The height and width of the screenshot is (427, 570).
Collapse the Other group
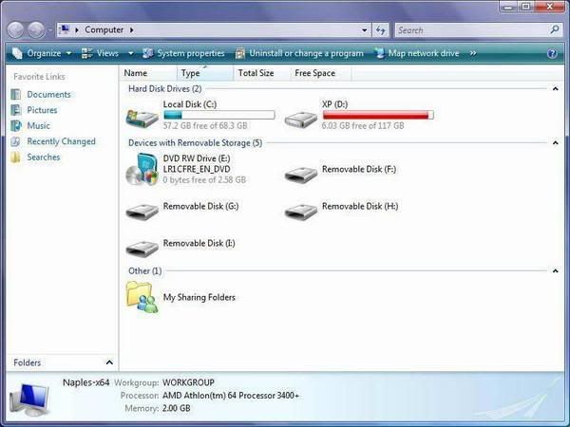555,270
